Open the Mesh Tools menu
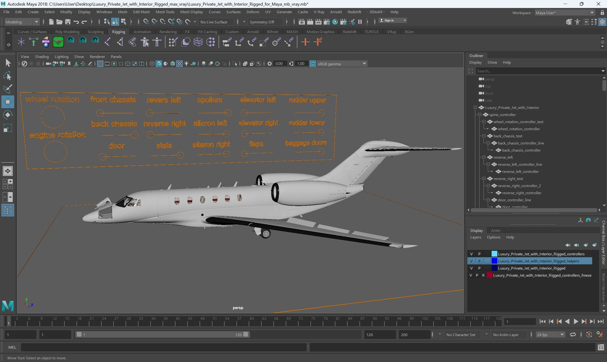The width and height of the screenshot is (607, 362). coord(165,12)
